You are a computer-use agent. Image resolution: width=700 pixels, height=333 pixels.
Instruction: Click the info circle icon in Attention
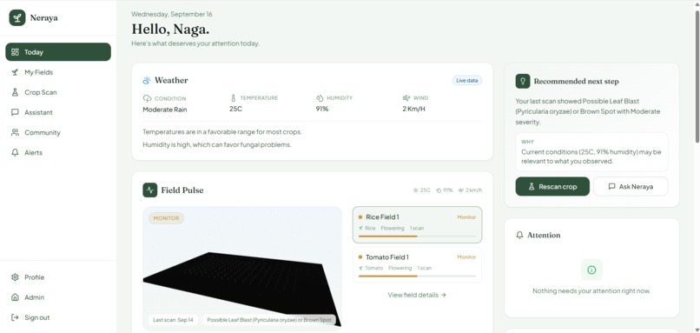pos(591,270)
